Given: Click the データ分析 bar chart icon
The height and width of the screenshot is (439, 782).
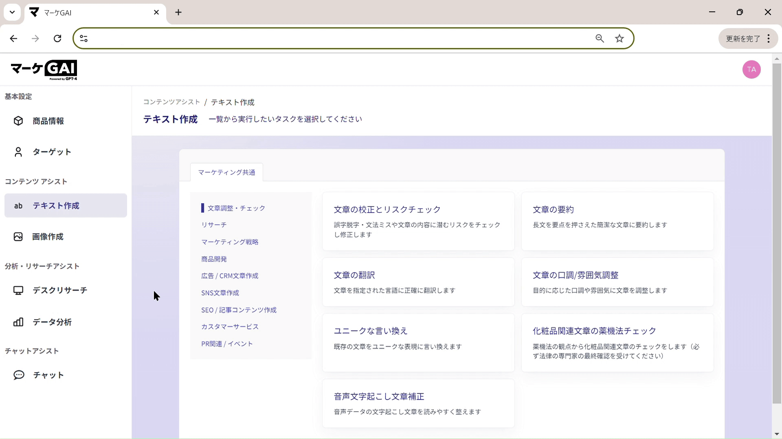Looking at the screenshot, I should tap(18, 322).
